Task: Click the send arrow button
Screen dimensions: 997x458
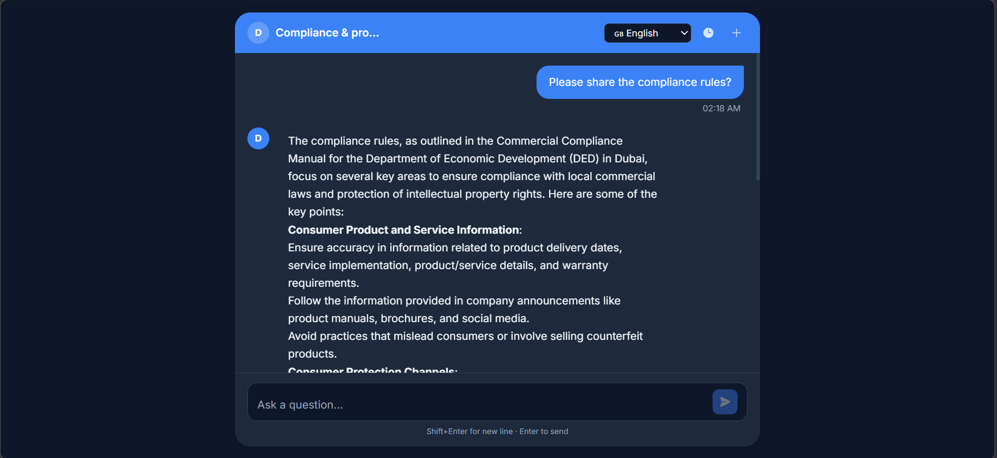Action: (725, 402)
